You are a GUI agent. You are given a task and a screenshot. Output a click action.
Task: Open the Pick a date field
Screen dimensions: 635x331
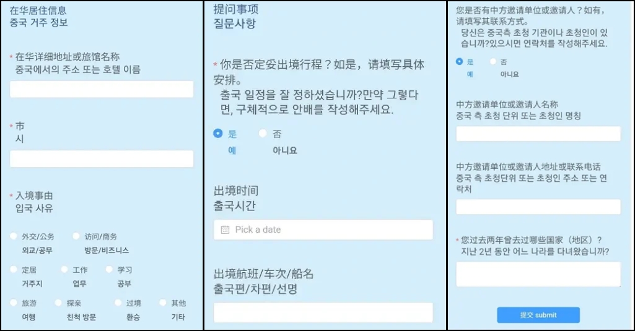[x=323, y=230]
